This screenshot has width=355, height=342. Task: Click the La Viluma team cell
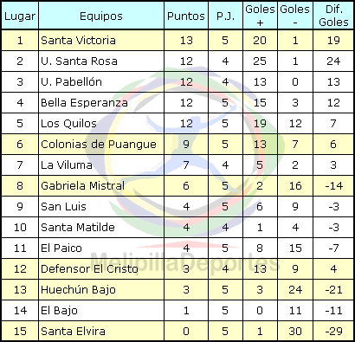[101, 165]
